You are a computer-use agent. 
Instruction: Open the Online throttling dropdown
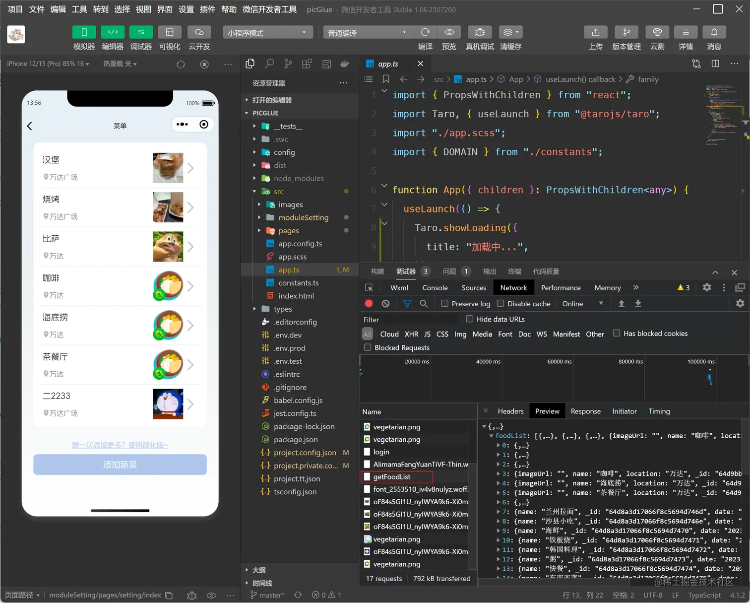(x=582, y=304)
